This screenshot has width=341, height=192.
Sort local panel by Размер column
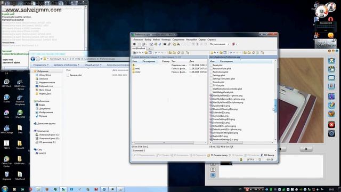(166, 61)
